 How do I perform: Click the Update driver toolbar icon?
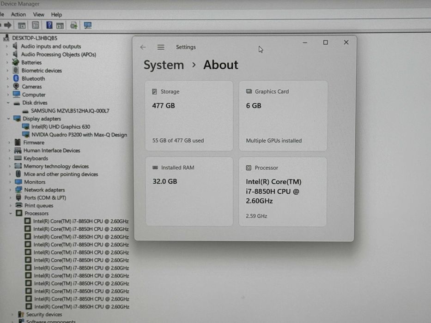(73, 25)
